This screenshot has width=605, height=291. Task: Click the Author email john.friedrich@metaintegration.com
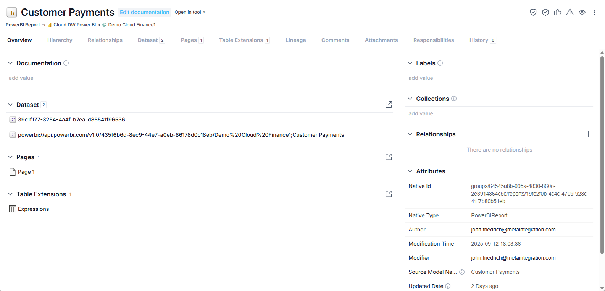pos(513,230)
